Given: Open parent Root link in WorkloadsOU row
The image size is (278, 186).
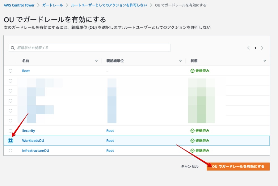Looking at the screenshot, I should [x=110, y=141].
